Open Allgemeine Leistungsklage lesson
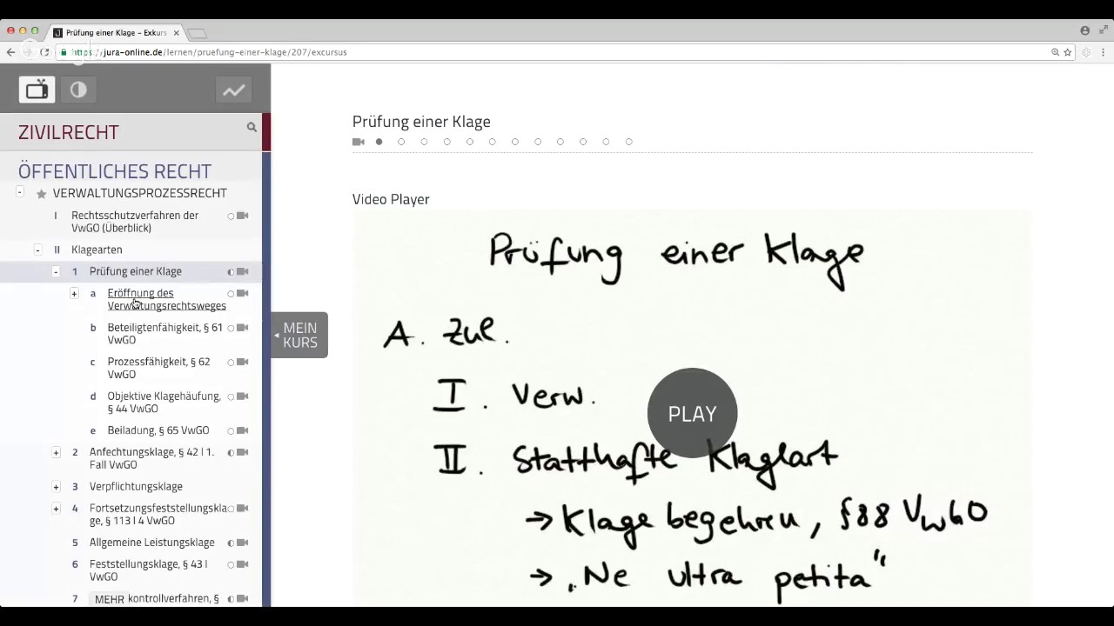 tap(151, 543)
